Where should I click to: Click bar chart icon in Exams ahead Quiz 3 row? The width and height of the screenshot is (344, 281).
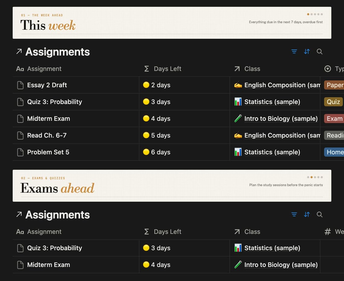pyautogui.click(x=238, y=248)
